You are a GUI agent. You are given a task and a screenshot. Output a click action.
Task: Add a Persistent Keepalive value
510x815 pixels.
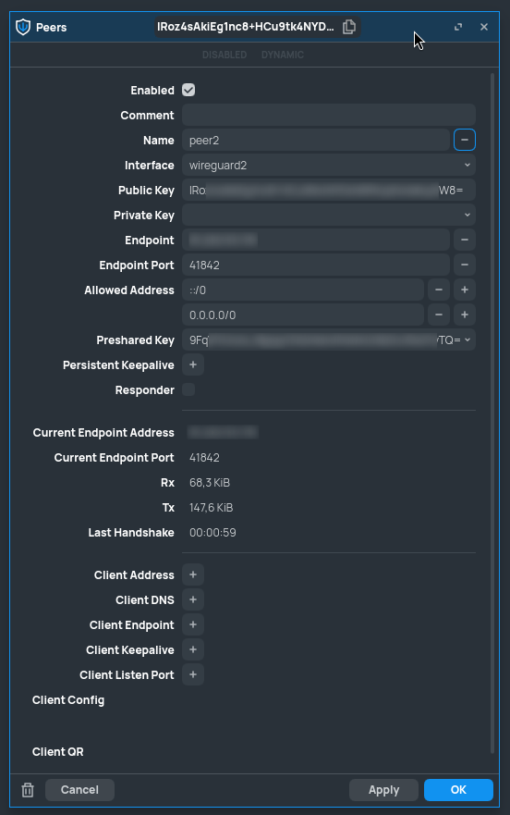(x=193, y=364)
